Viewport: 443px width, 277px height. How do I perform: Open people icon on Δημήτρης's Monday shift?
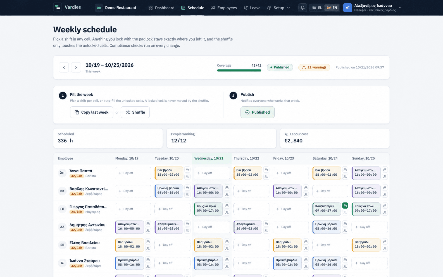[x=148, y=231]
